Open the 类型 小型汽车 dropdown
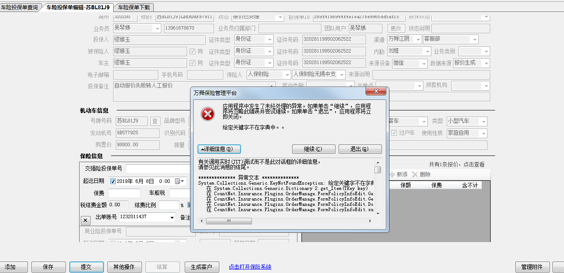Screen dimensions: 564x273 point(484,121)
